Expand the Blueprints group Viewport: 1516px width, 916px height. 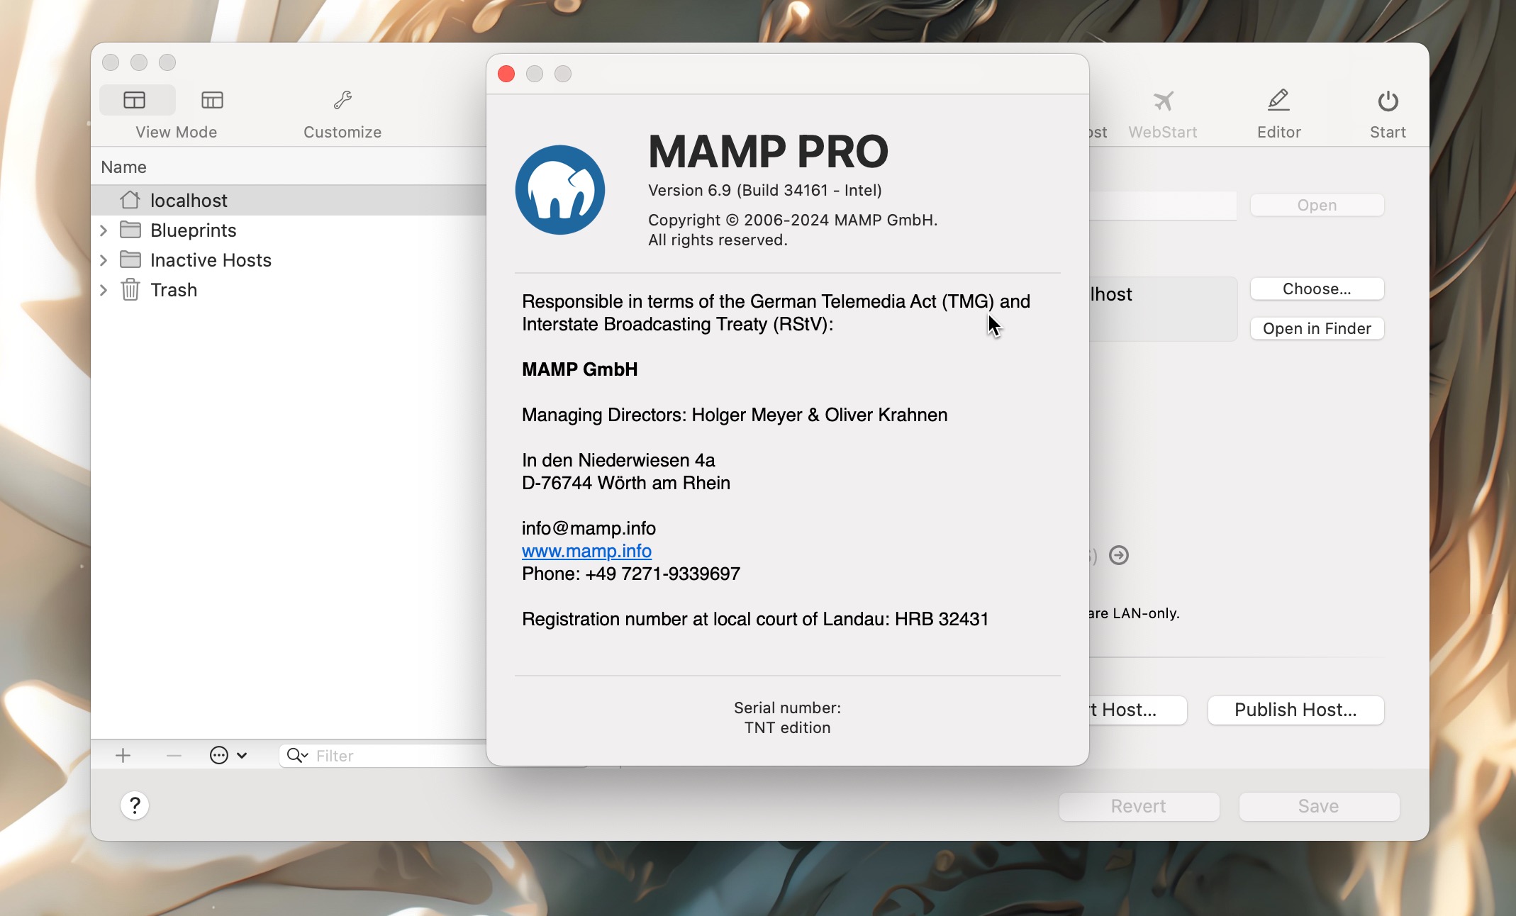[104, 230]
